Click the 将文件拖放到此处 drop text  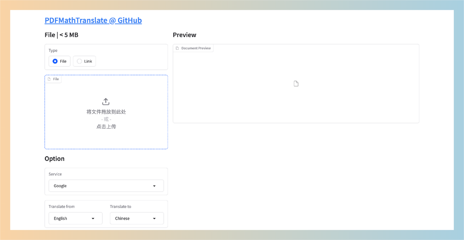106,112
